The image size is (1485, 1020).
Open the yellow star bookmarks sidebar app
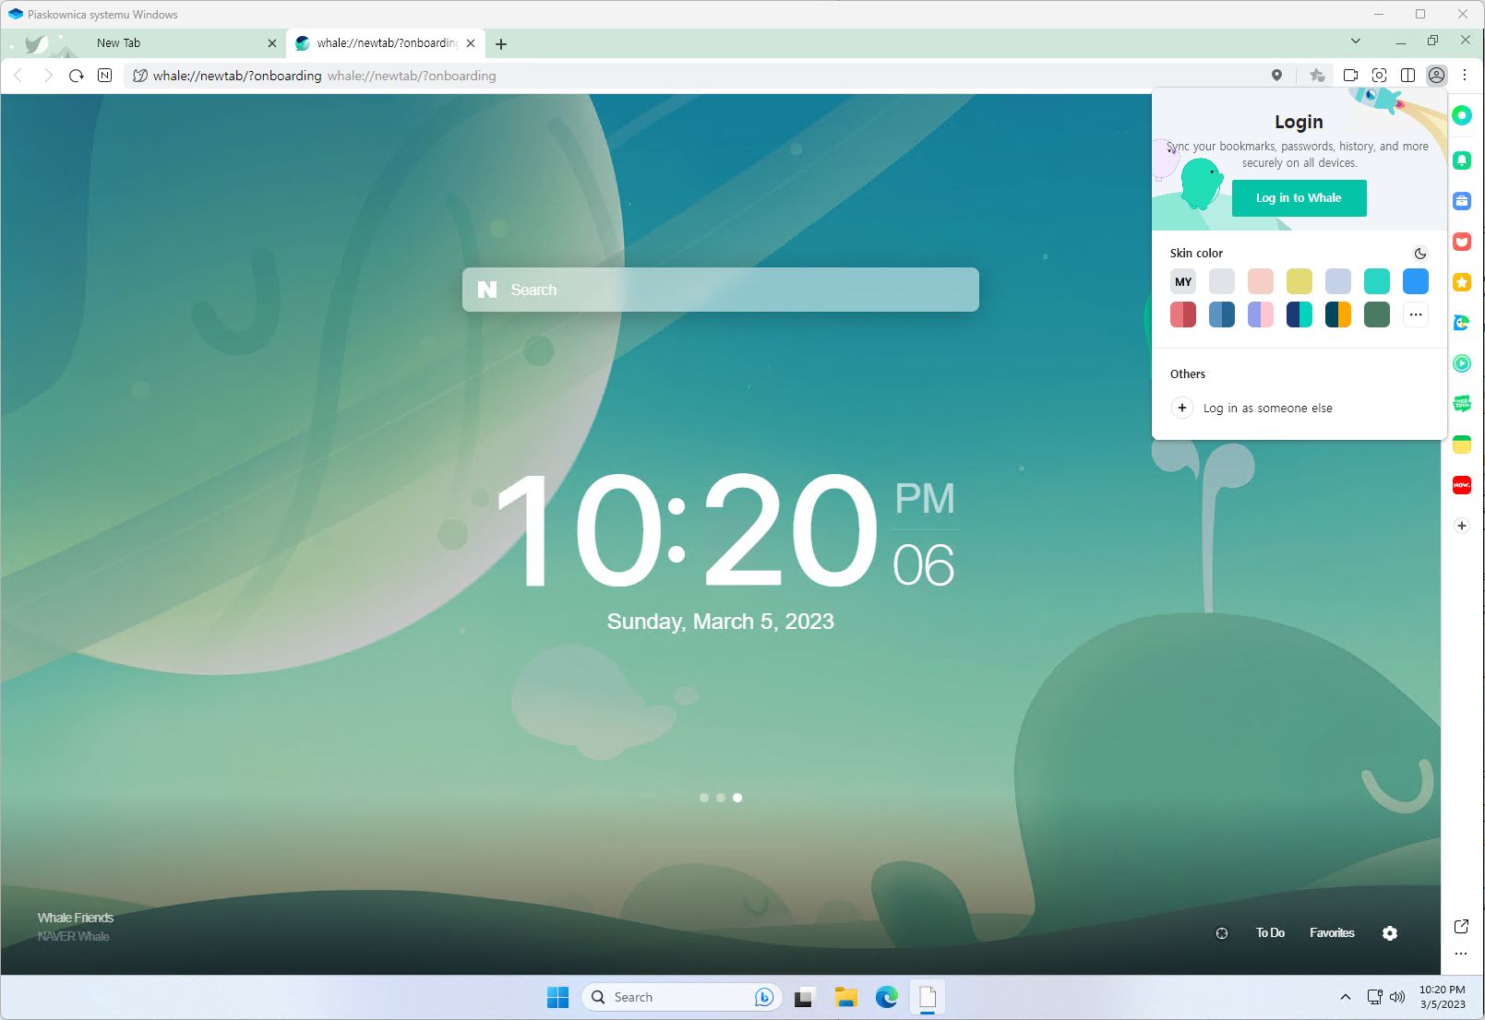pyautogui.click(x=1462, y=282)
